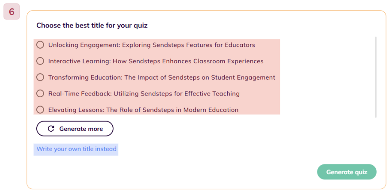The width and height of the screenshot is (390, 194).
Task: Open the 'Write your own title instead' link
Action: coord(76,149)
